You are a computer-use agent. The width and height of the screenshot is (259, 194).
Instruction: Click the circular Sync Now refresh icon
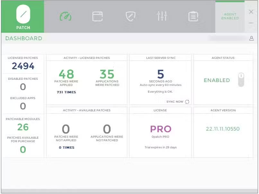click(187, 102)
